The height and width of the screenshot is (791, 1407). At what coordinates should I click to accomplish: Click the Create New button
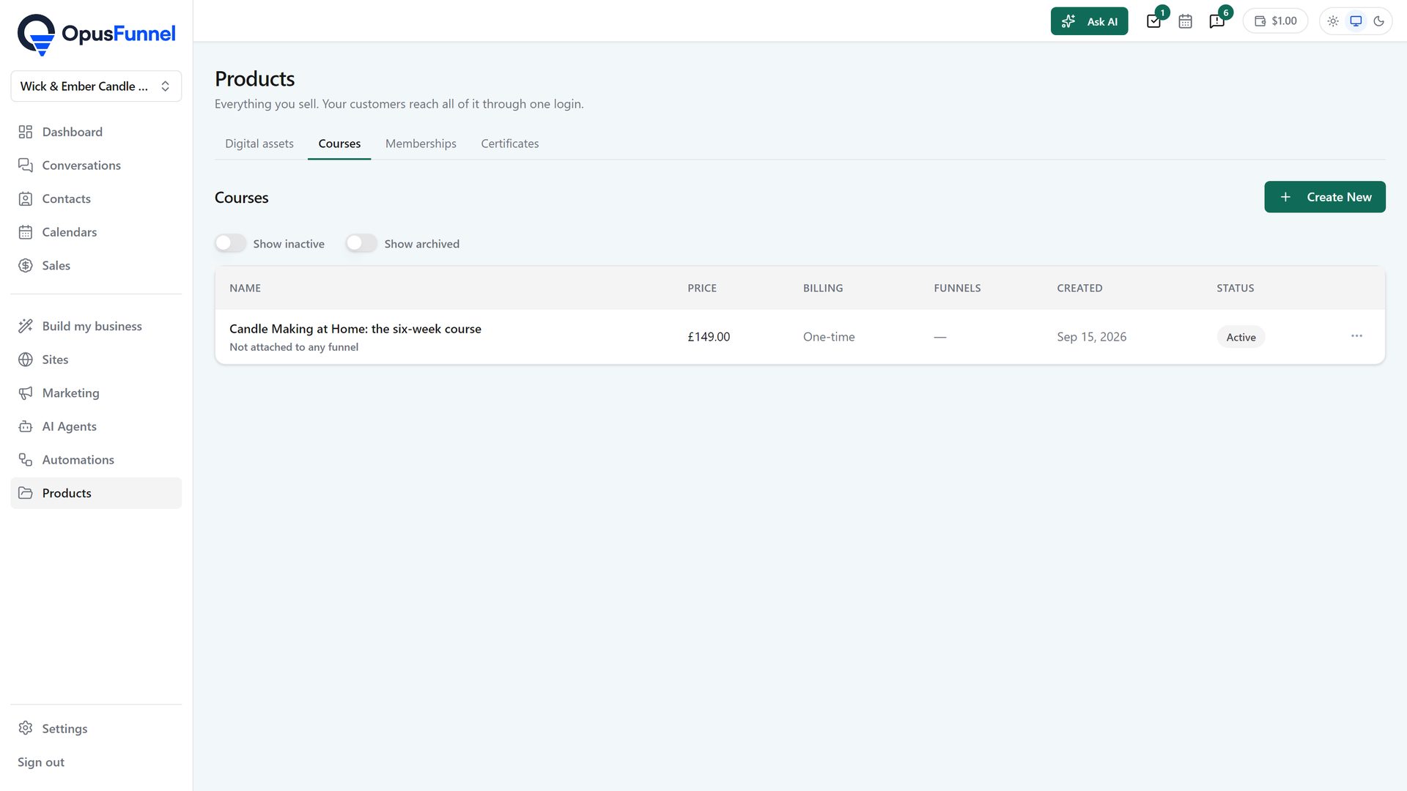(x=1324, y=197)
